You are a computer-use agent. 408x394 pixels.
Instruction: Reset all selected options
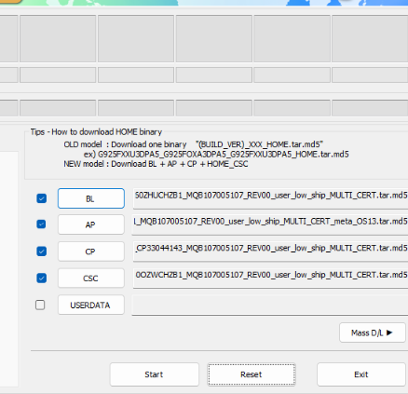tap(252, 374)
